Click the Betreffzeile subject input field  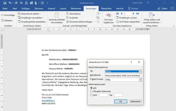point(123,76)
